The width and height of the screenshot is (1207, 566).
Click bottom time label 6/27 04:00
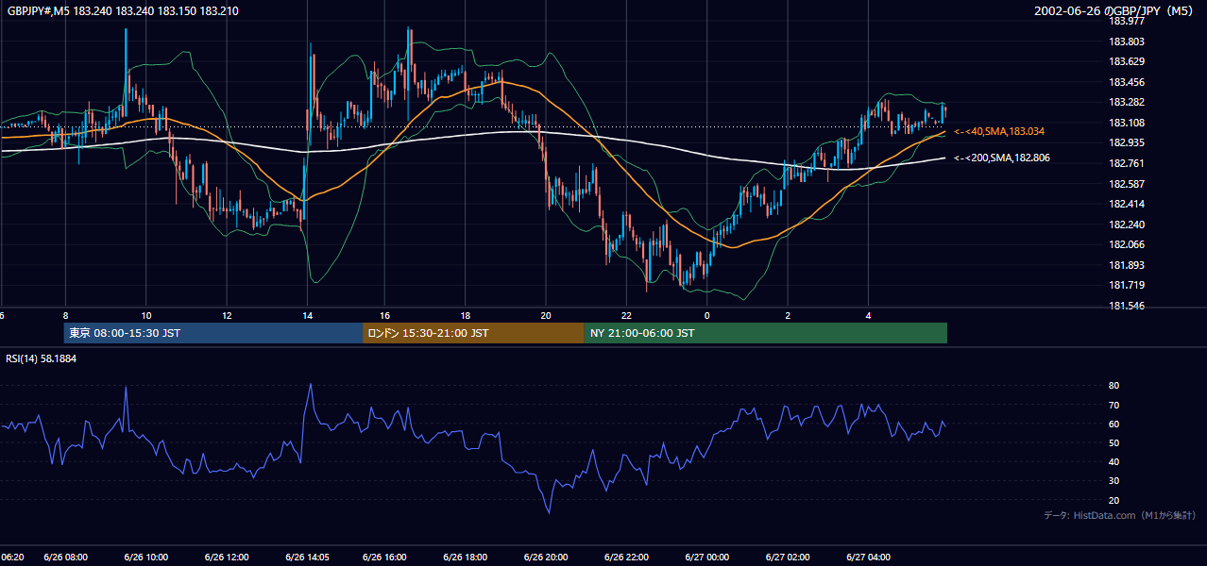click(x=867, y=557)
